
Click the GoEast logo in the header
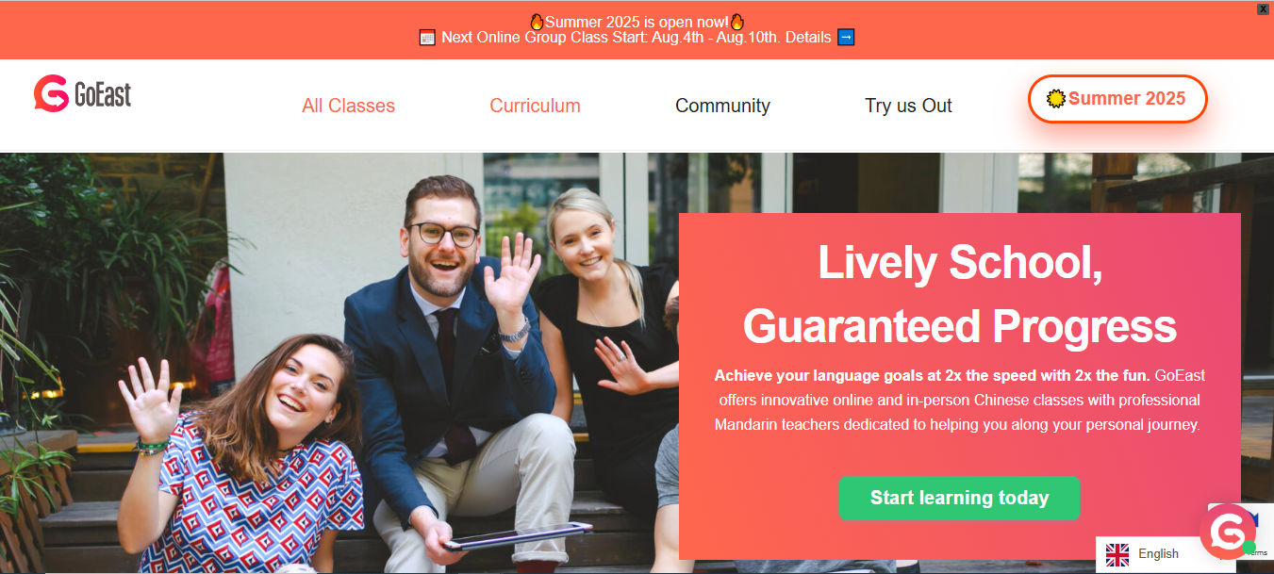(83, 94)
